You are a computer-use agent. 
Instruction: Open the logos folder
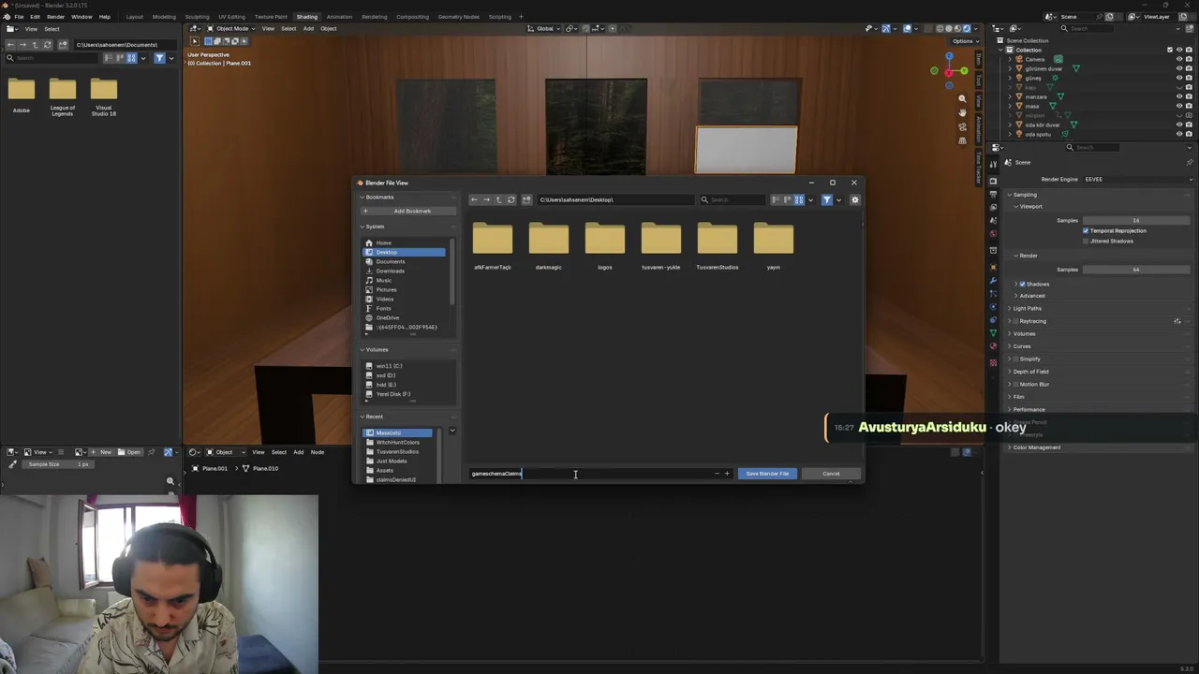(x=605, y=245)
